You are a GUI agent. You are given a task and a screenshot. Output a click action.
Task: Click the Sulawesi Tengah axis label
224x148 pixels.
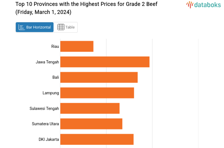click(44, 108)
